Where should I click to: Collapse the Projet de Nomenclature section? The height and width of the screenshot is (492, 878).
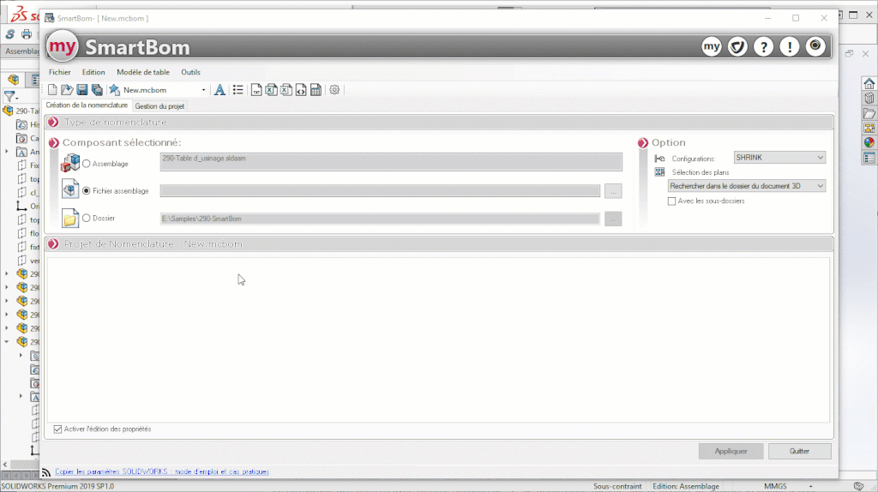(x=53, y=244)
